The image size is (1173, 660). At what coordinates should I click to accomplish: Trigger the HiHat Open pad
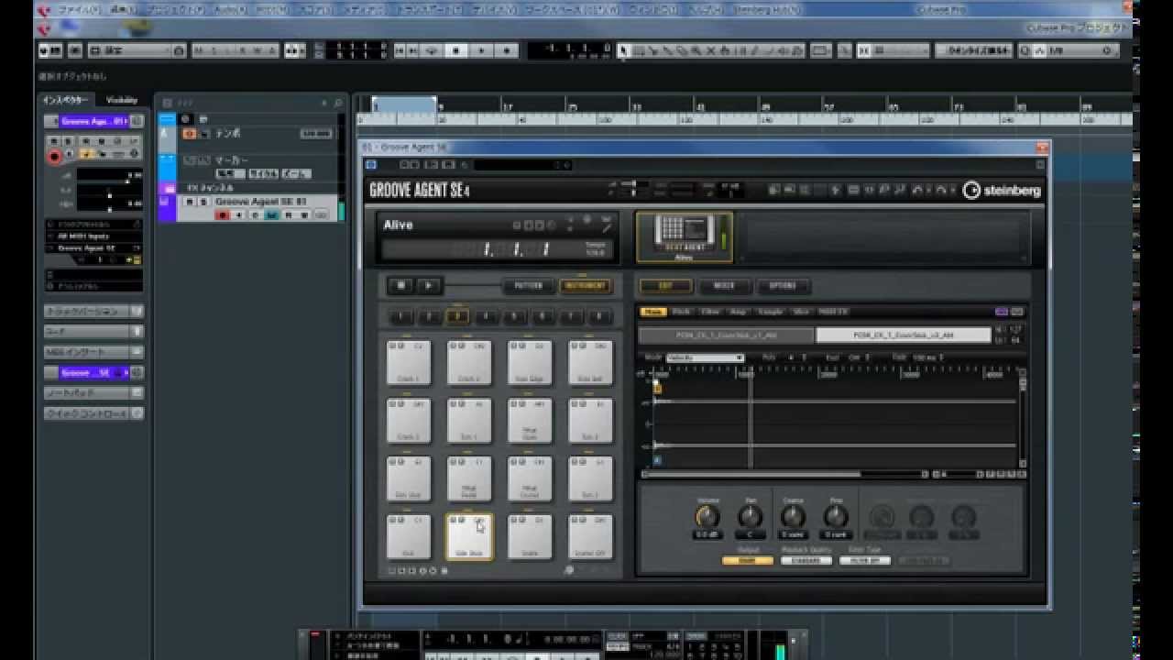click(x=530, y=421)
